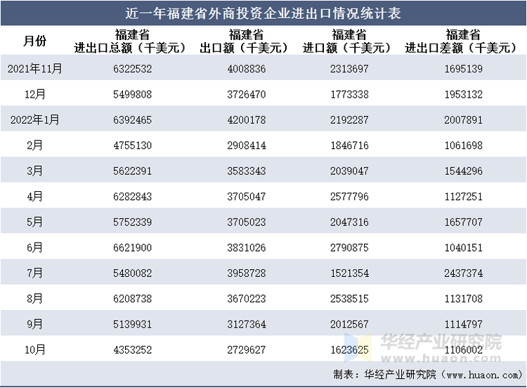Viewport: 527px width, 388px height.
Task: Click balance value 1657707
Action: coord(464,222)
